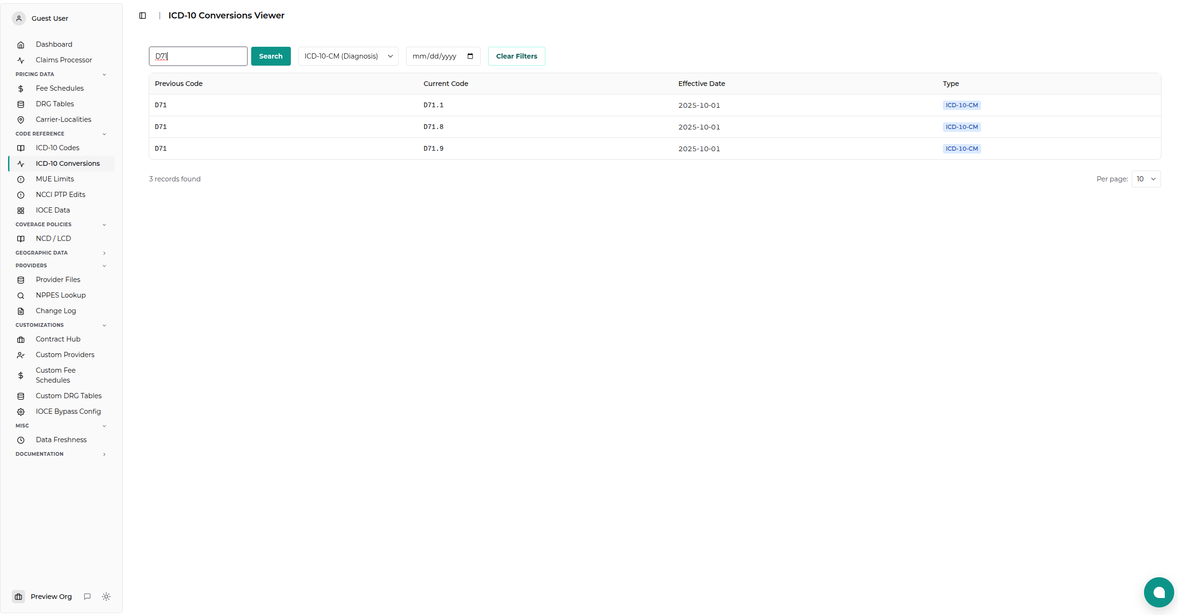This screenshot has width=1178, height=615.
Task: Click the Change Log document icon
Action: click(21, 311)
